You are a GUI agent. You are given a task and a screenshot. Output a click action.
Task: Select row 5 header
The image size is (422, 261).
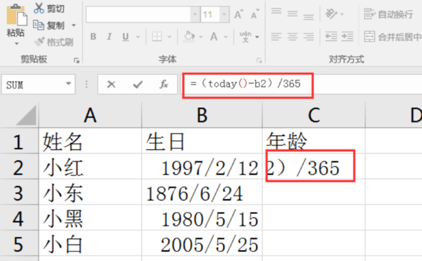coord(18,244)
